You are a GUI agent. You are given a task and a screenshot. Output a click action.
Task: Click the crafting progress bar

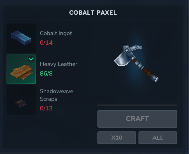click(137, 105)
